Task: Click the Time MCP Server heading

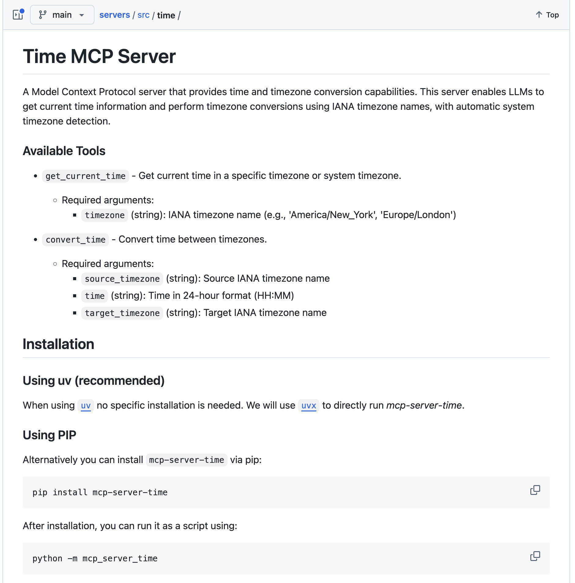Action: 99,57
